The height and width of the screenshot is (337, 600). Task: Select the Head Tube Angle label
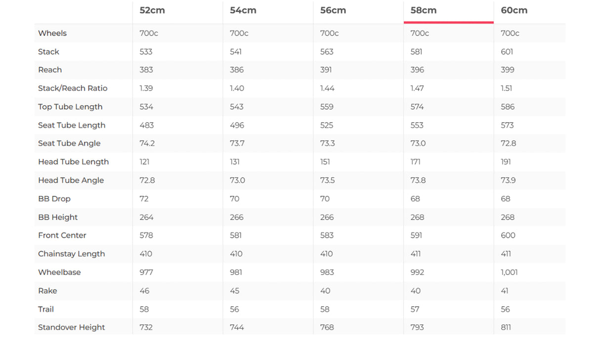[x=71, y=180]
